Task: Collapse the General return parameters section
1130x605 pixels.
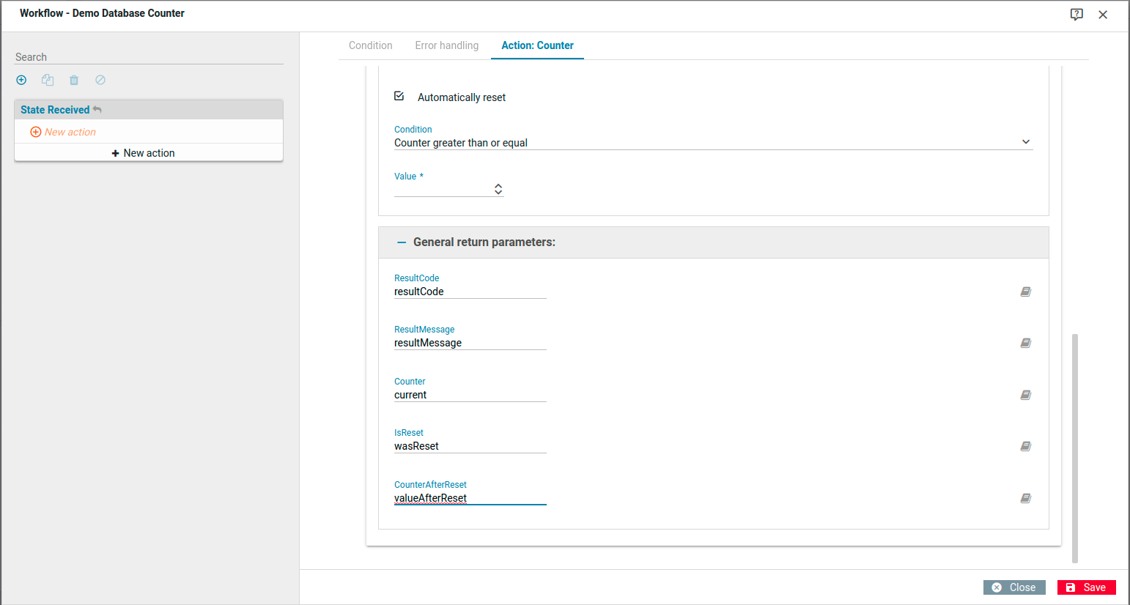Action: point(402,242)
